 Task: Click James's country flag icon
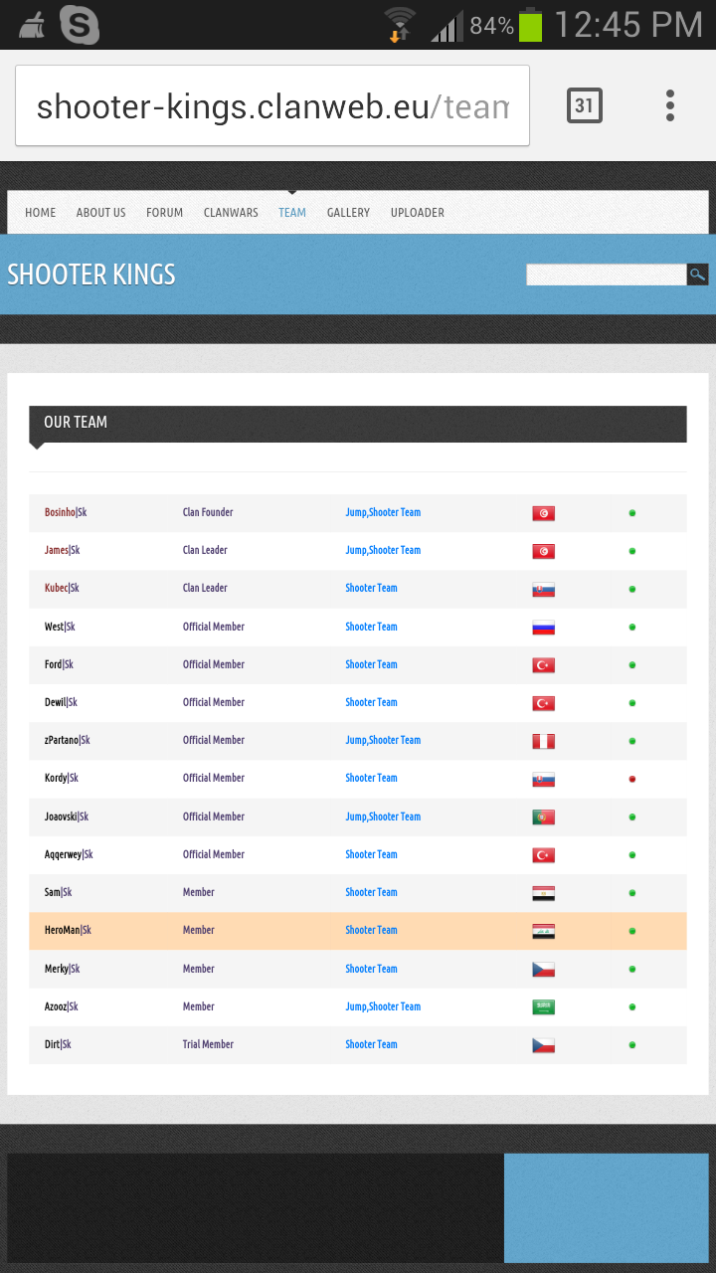point(543,551)
